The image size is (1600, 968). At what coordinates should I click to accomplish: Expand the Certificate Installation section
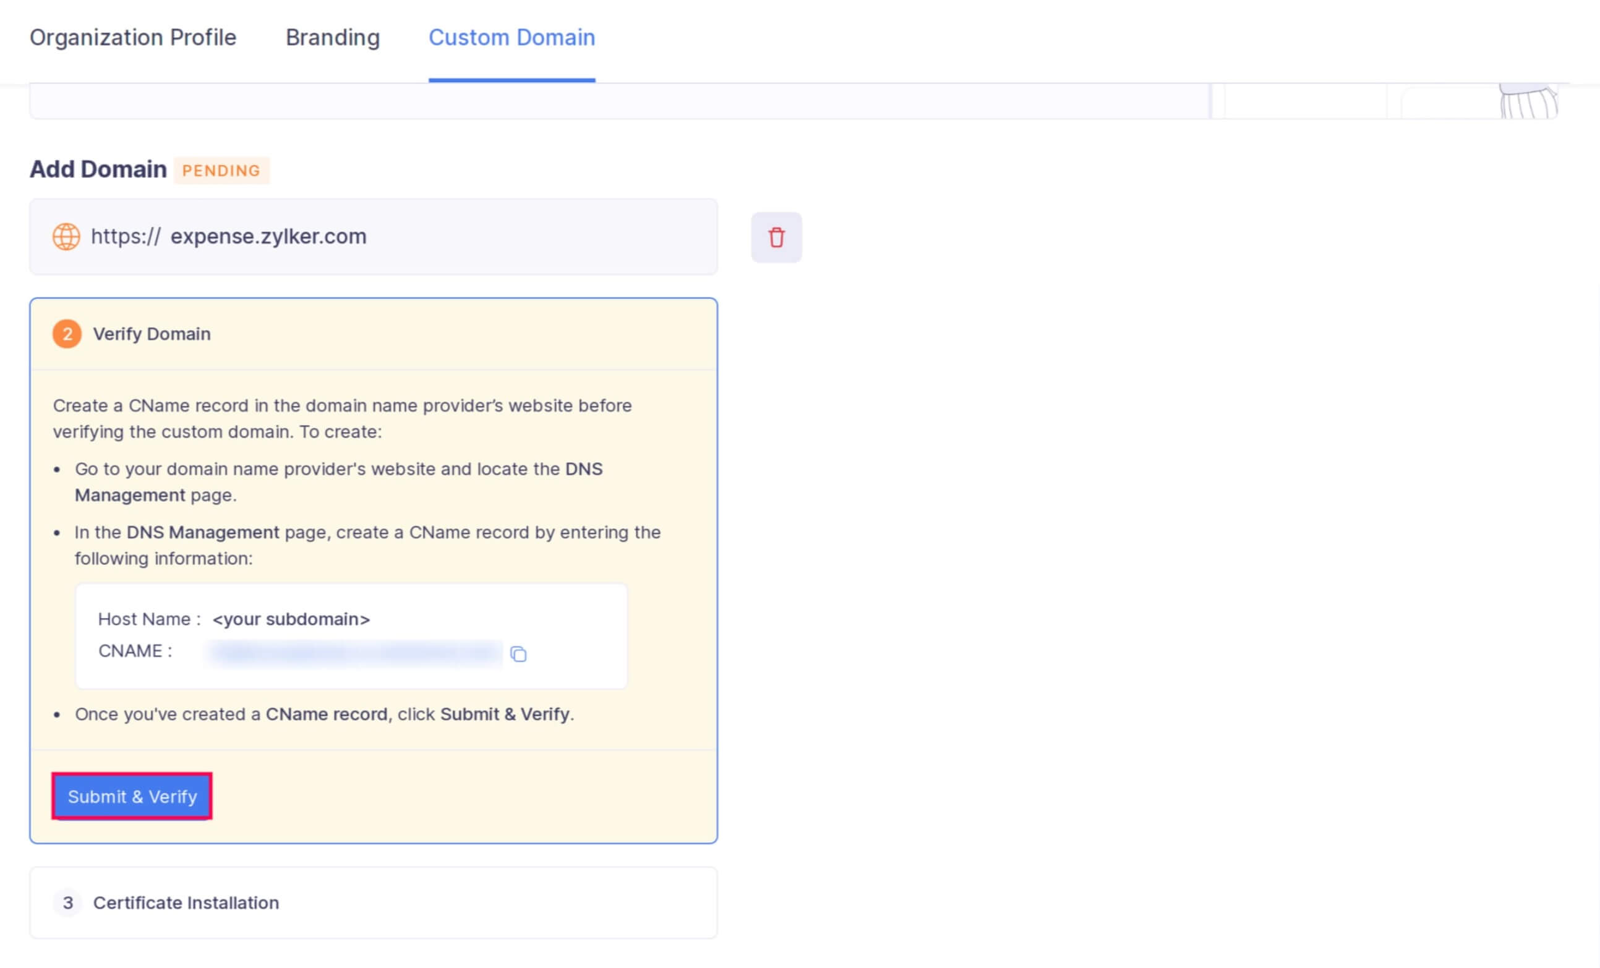point(186,902)
